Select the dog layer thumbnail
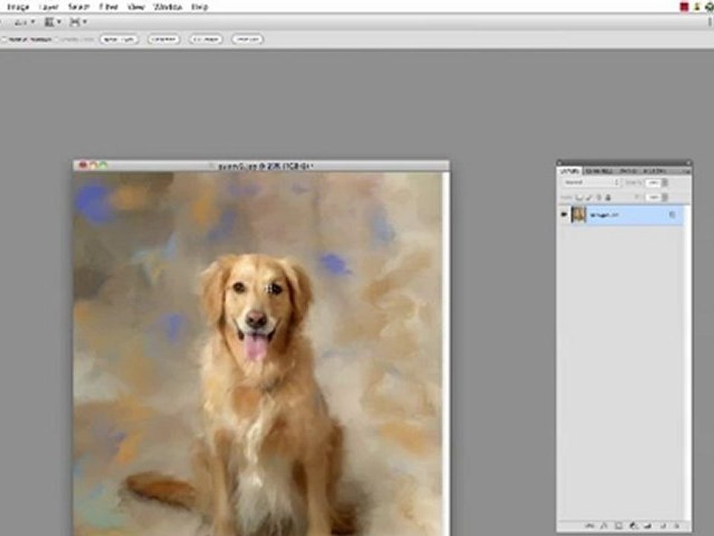Image resolution: width=714 pixels, height=536 pixels. click(x=579, y=214)
